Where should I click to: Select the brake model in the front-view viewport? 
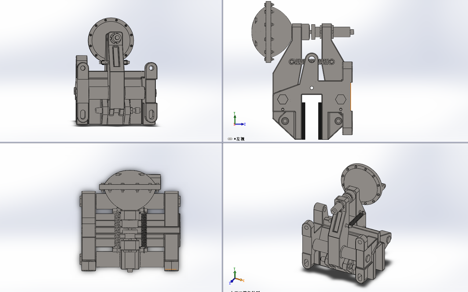(116, 71)
